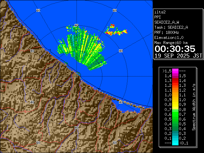Click the '40' range label at bottom center
The image size is (204, 153).
coord(76,127)
